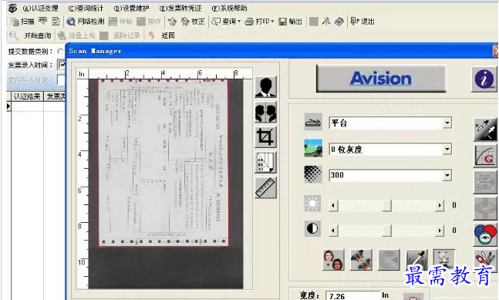This screenshot has height=300, width=499.
Task: Click the brightness slider thumb
Action: [x=386, y=205]
